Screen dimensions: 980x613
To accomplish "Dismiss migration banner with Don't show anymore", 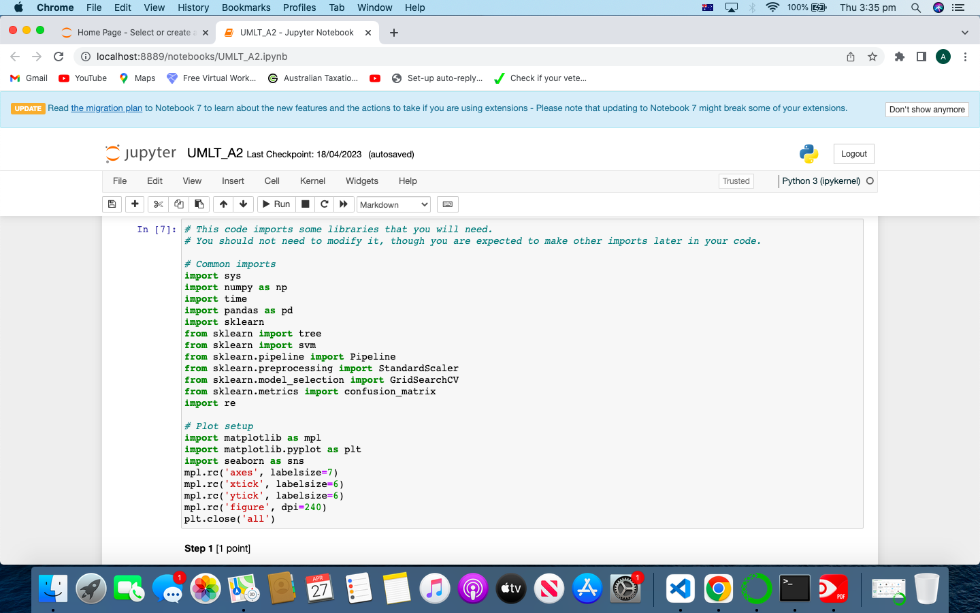I will point(927,109).
